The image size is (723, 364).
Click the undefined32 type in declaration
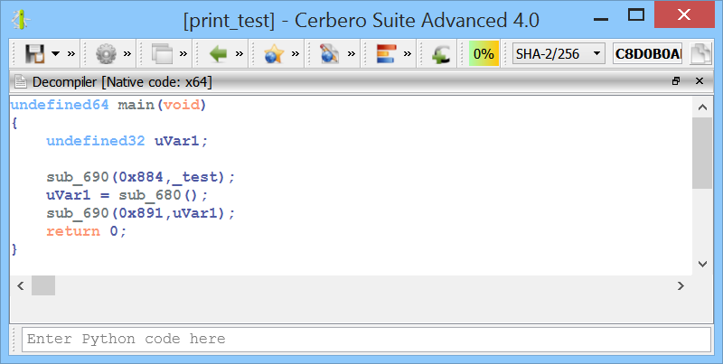point(96,141)
